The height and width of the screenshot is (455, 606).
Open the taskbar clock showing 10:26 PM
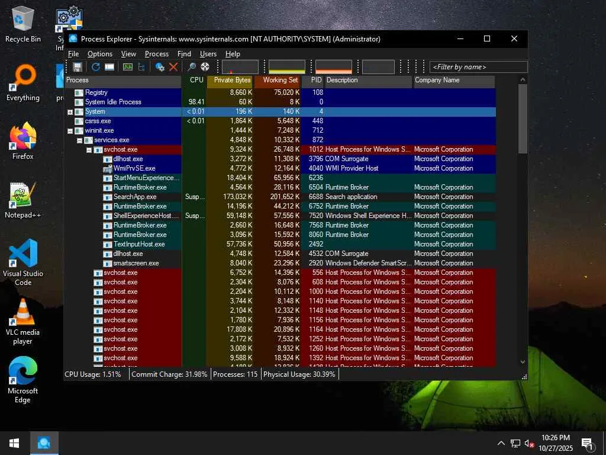[x=555, y=443]
